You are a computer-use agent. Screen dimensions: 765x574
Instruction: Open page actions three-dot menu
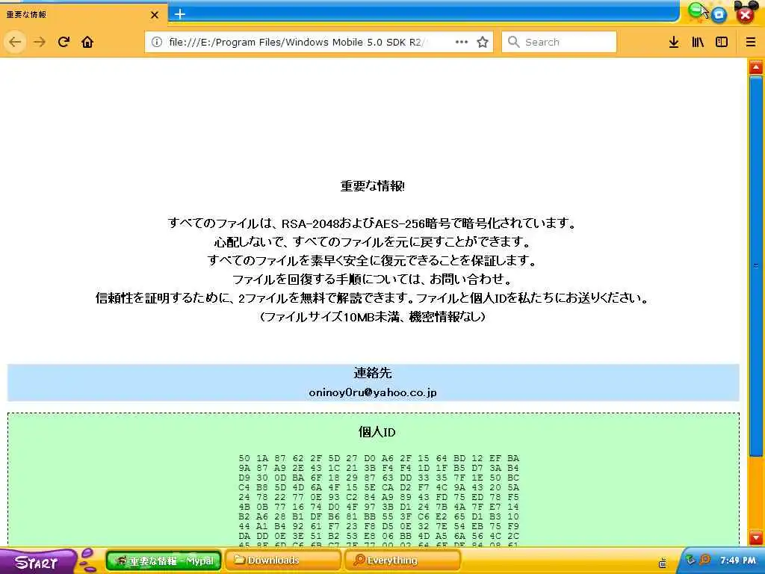[x=462, y=42]
